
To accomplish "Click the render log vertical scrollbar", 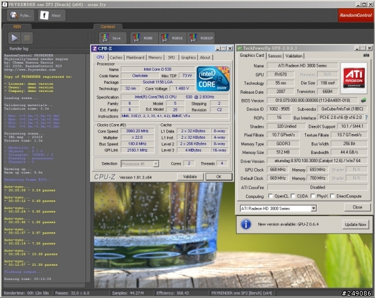I will coord(88,168).
